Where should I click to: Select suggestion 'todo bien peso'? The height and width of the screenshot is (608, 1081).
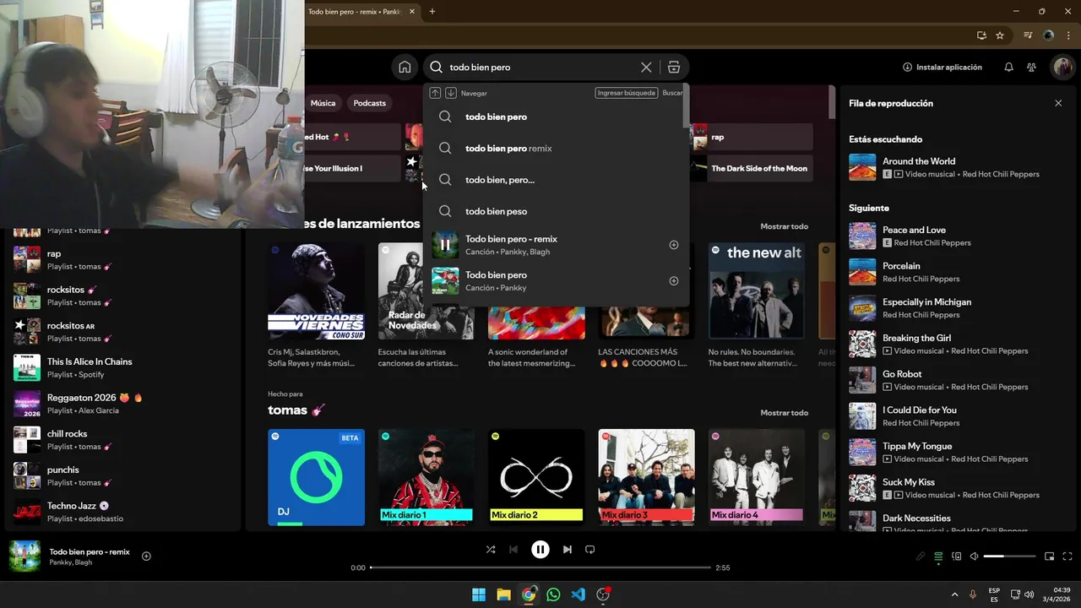pos(557,211)
